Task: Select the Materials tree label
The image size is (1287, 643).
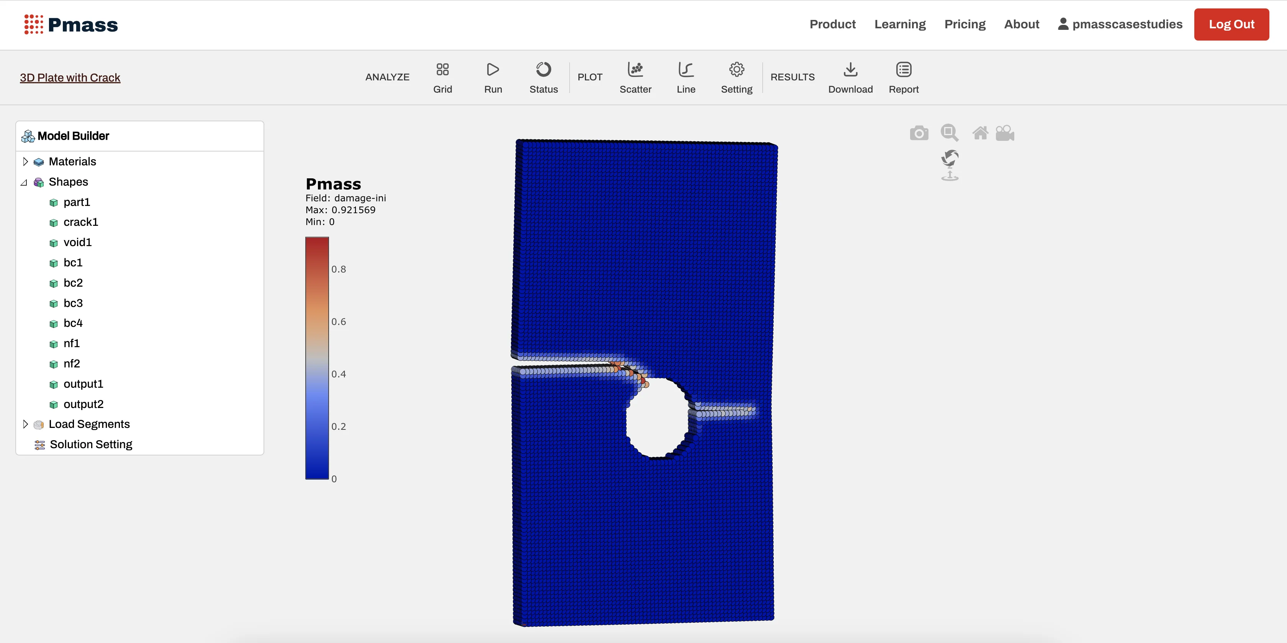Action: (x=72, y=161)
